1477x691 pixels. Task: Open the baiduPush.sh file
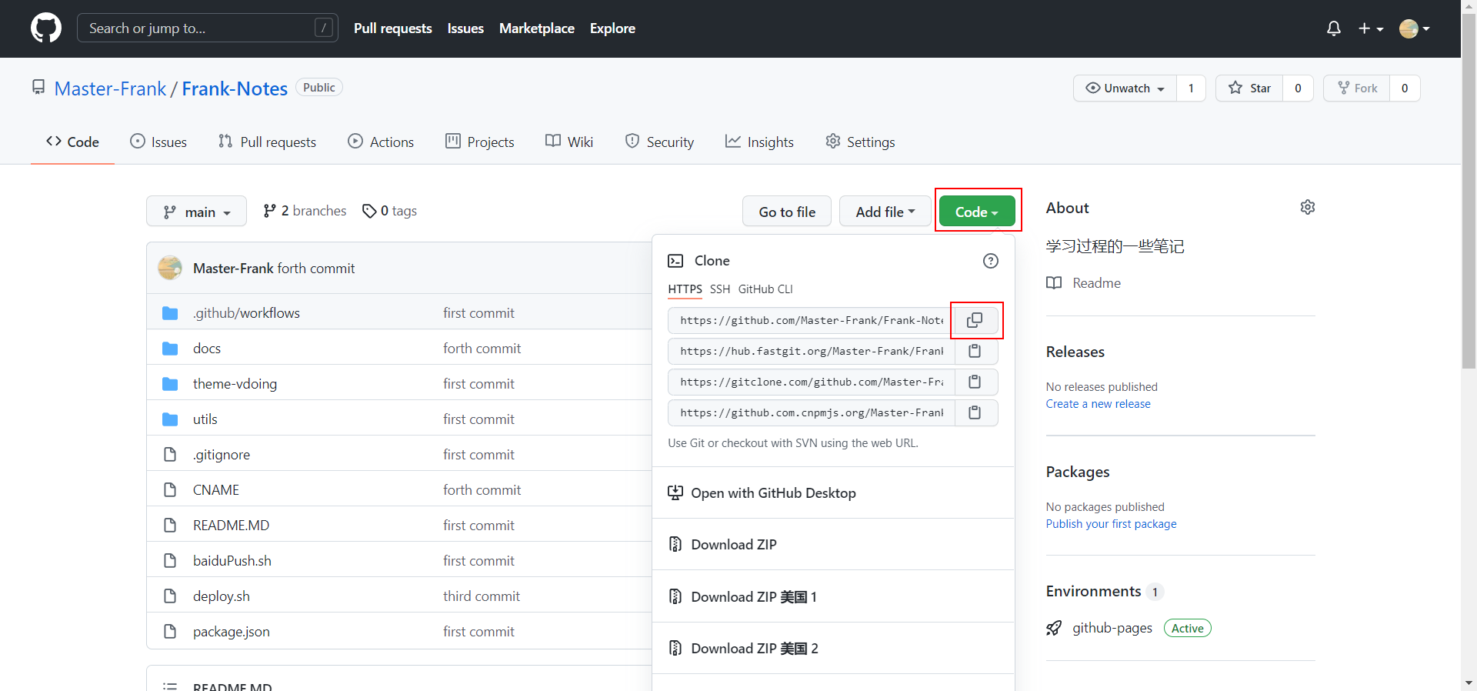coord(232,561)
